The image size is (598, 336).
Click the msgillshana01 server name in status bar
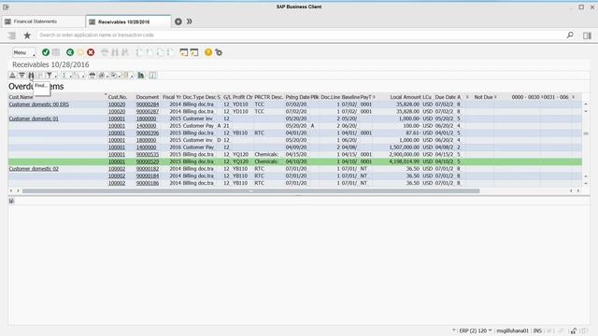click(513, 330)
